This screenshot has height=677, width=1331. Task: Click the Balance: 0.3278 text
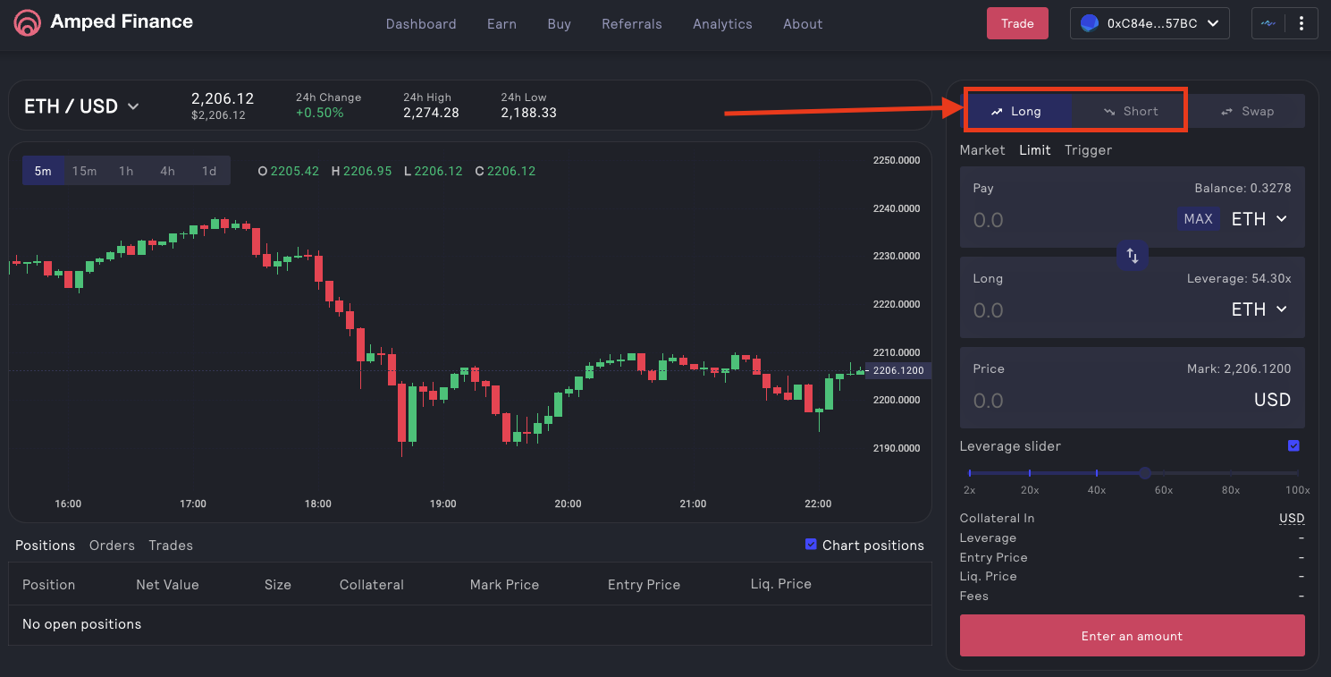(1243, 189)
